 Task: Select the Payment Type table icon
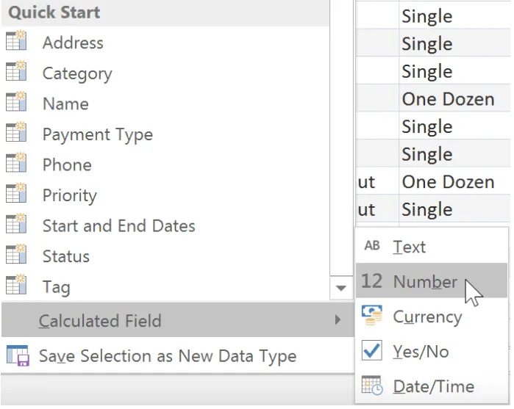[x=16, y=134]
